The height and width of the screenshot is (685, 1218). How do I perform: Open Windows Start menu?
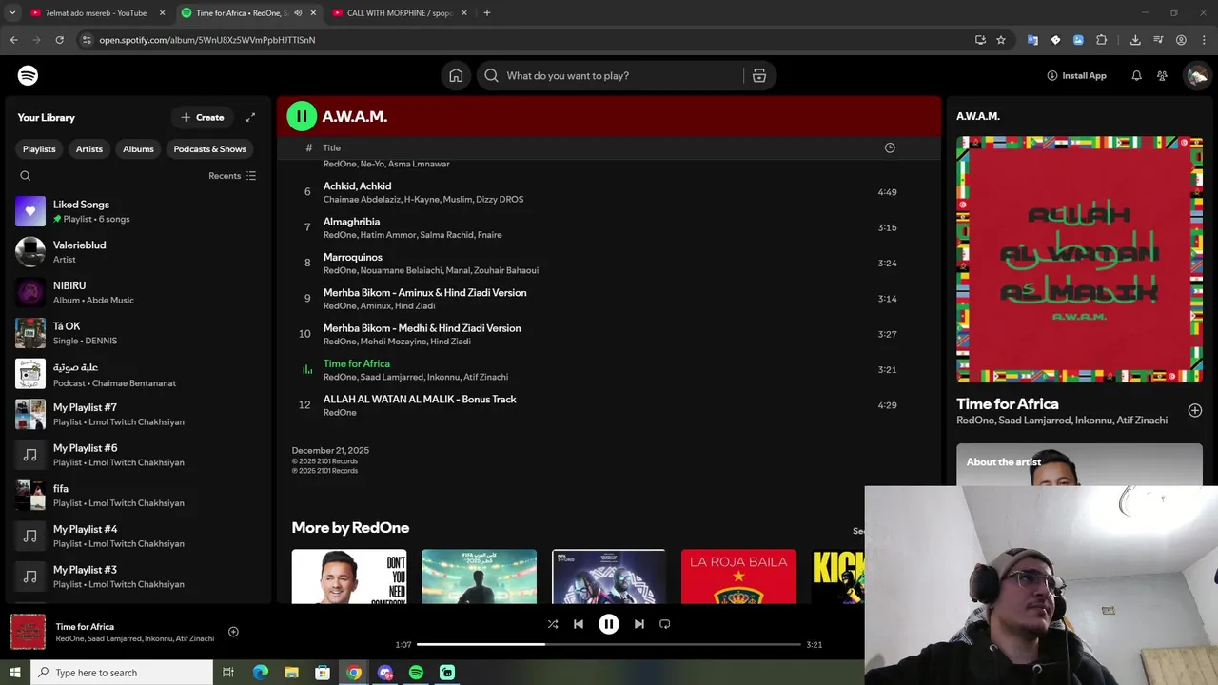[14, 673]
